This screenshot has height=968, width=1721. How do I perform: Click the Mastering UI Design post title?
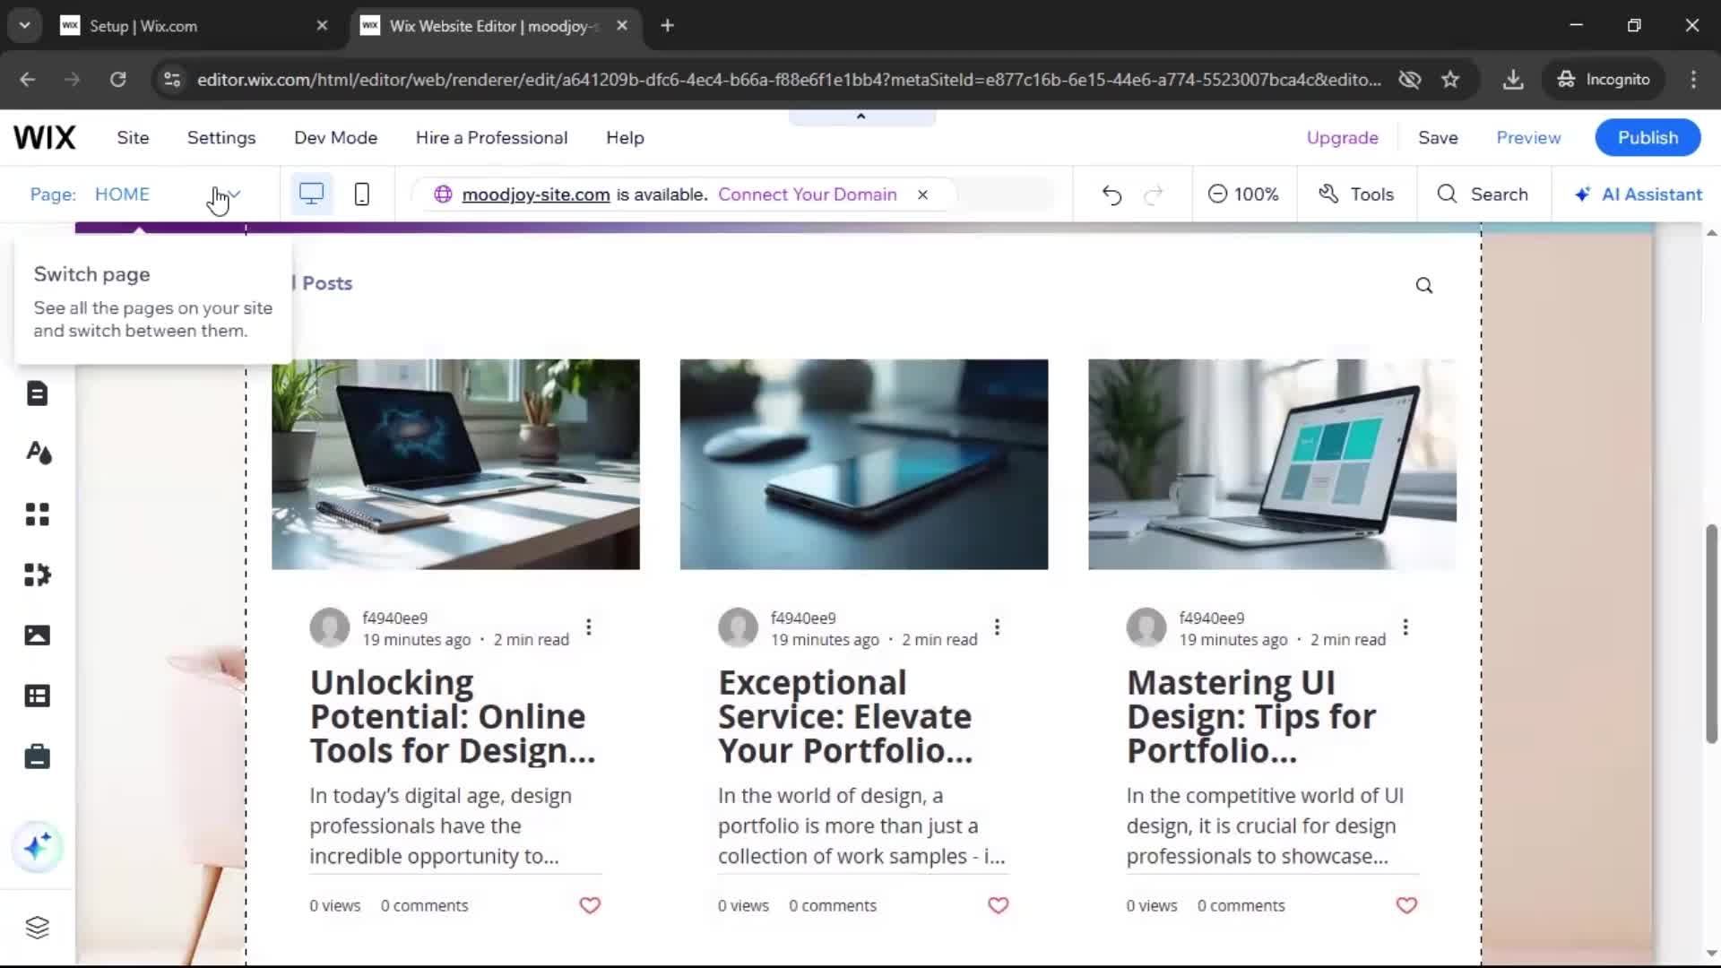[1250, 717]
